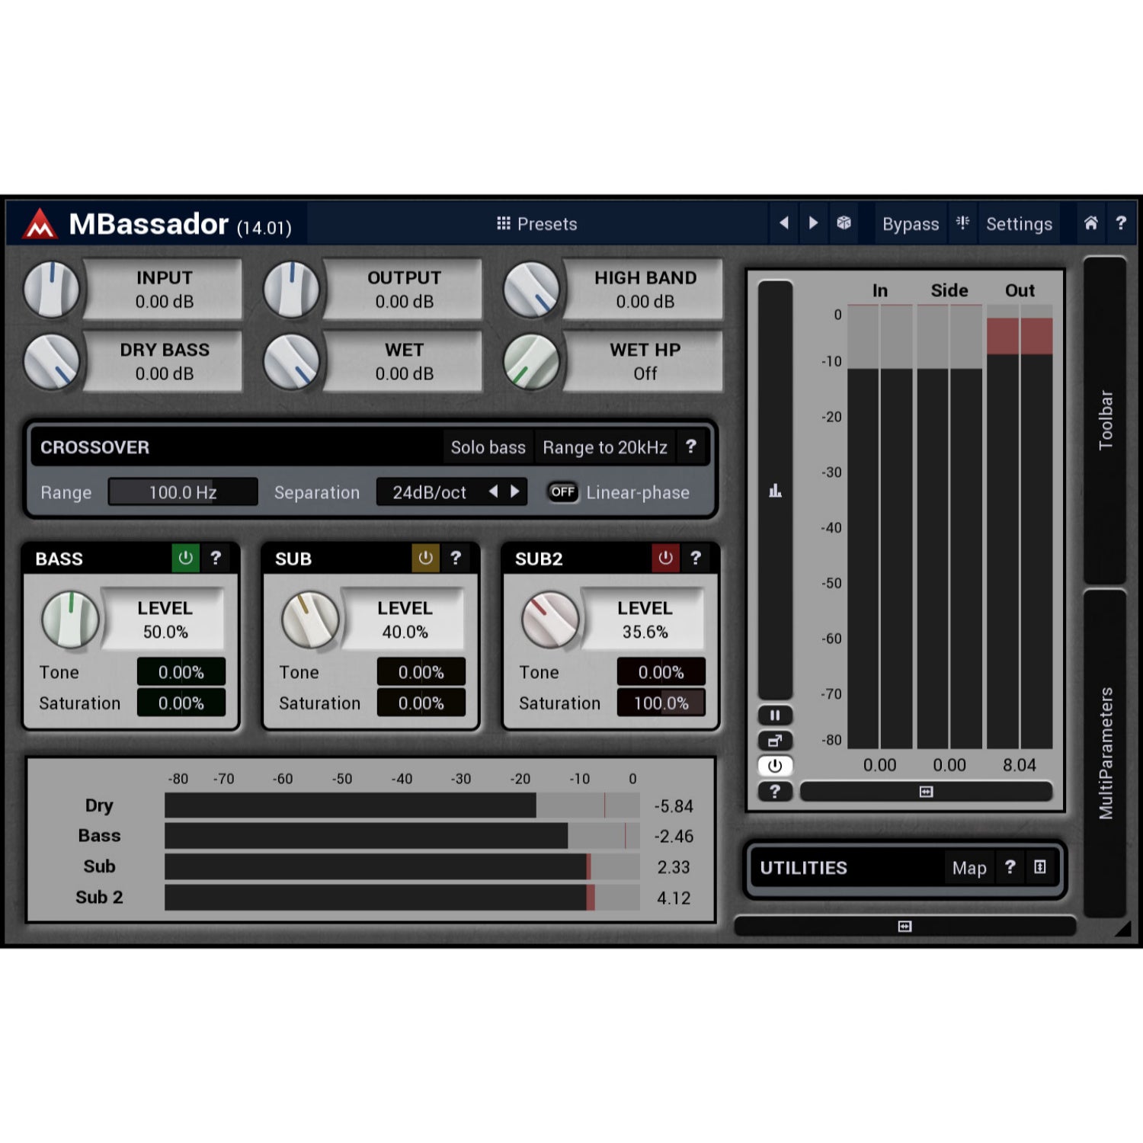Step Separation to the next slope value
This screenshot has width=1143, height=1143.
(x=515, y=491)
